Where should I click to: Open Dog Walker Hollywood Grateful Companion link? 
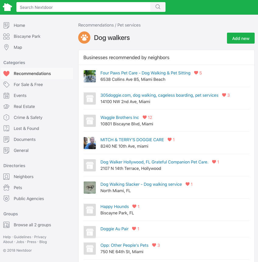154,162
